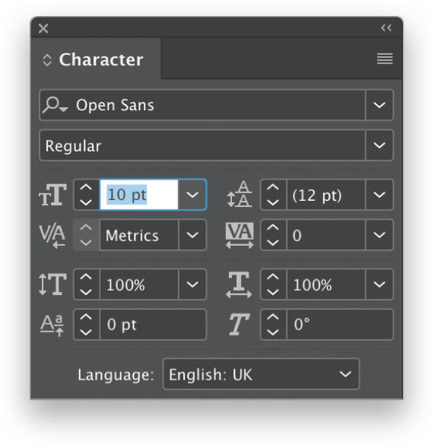This screenshot has height=445, width=435.
Task: Open the Open Sans font family dropdown
Action: tap(379, 105)
